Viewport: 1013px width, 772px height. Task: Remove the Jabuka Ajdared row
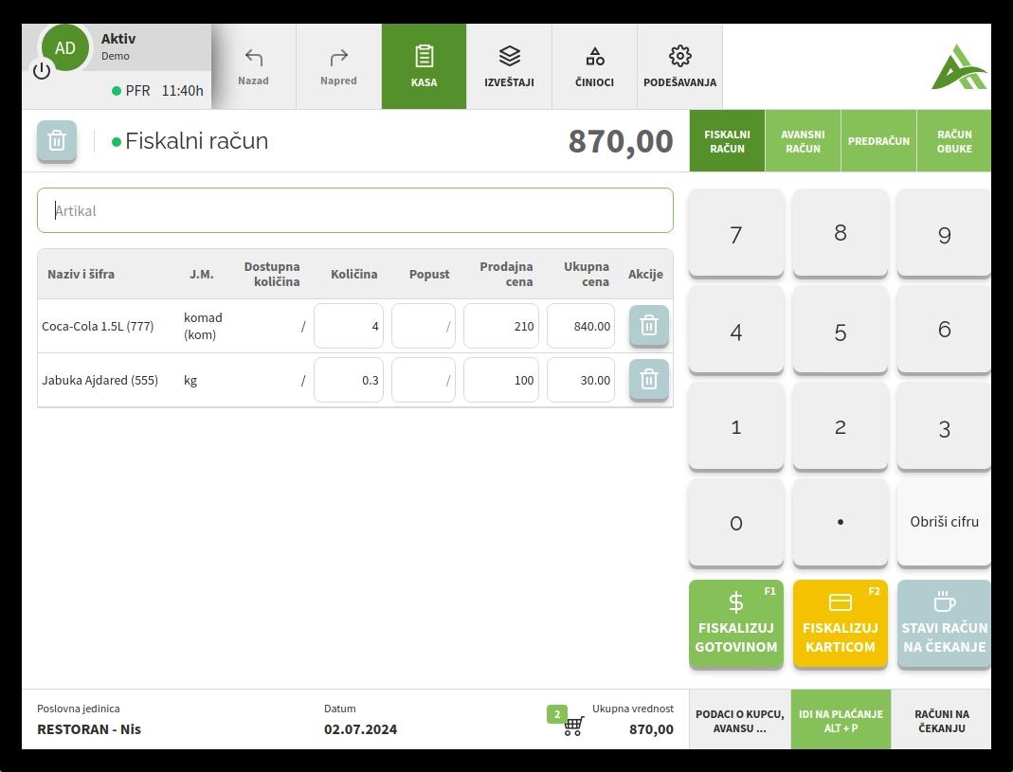[649, 380]
